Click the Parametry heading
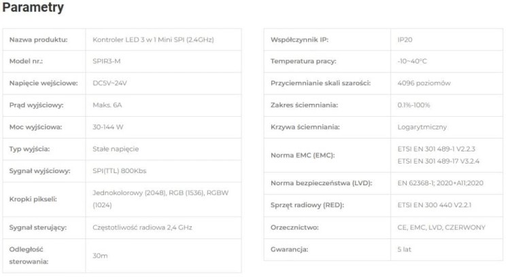Screen dimensions: 510x277 (x=33, y=7)
